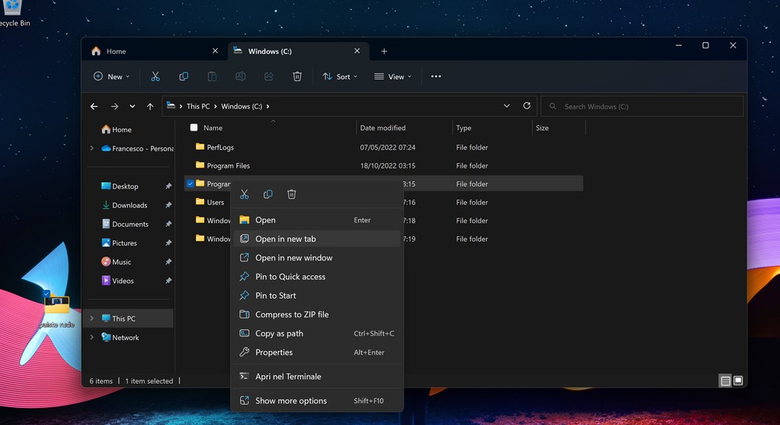Click the 18/10/2022 03:15 date for Program Files
The width and height of the screenshot is (780, 425).
pyautogui.click(x=388, y=165)
